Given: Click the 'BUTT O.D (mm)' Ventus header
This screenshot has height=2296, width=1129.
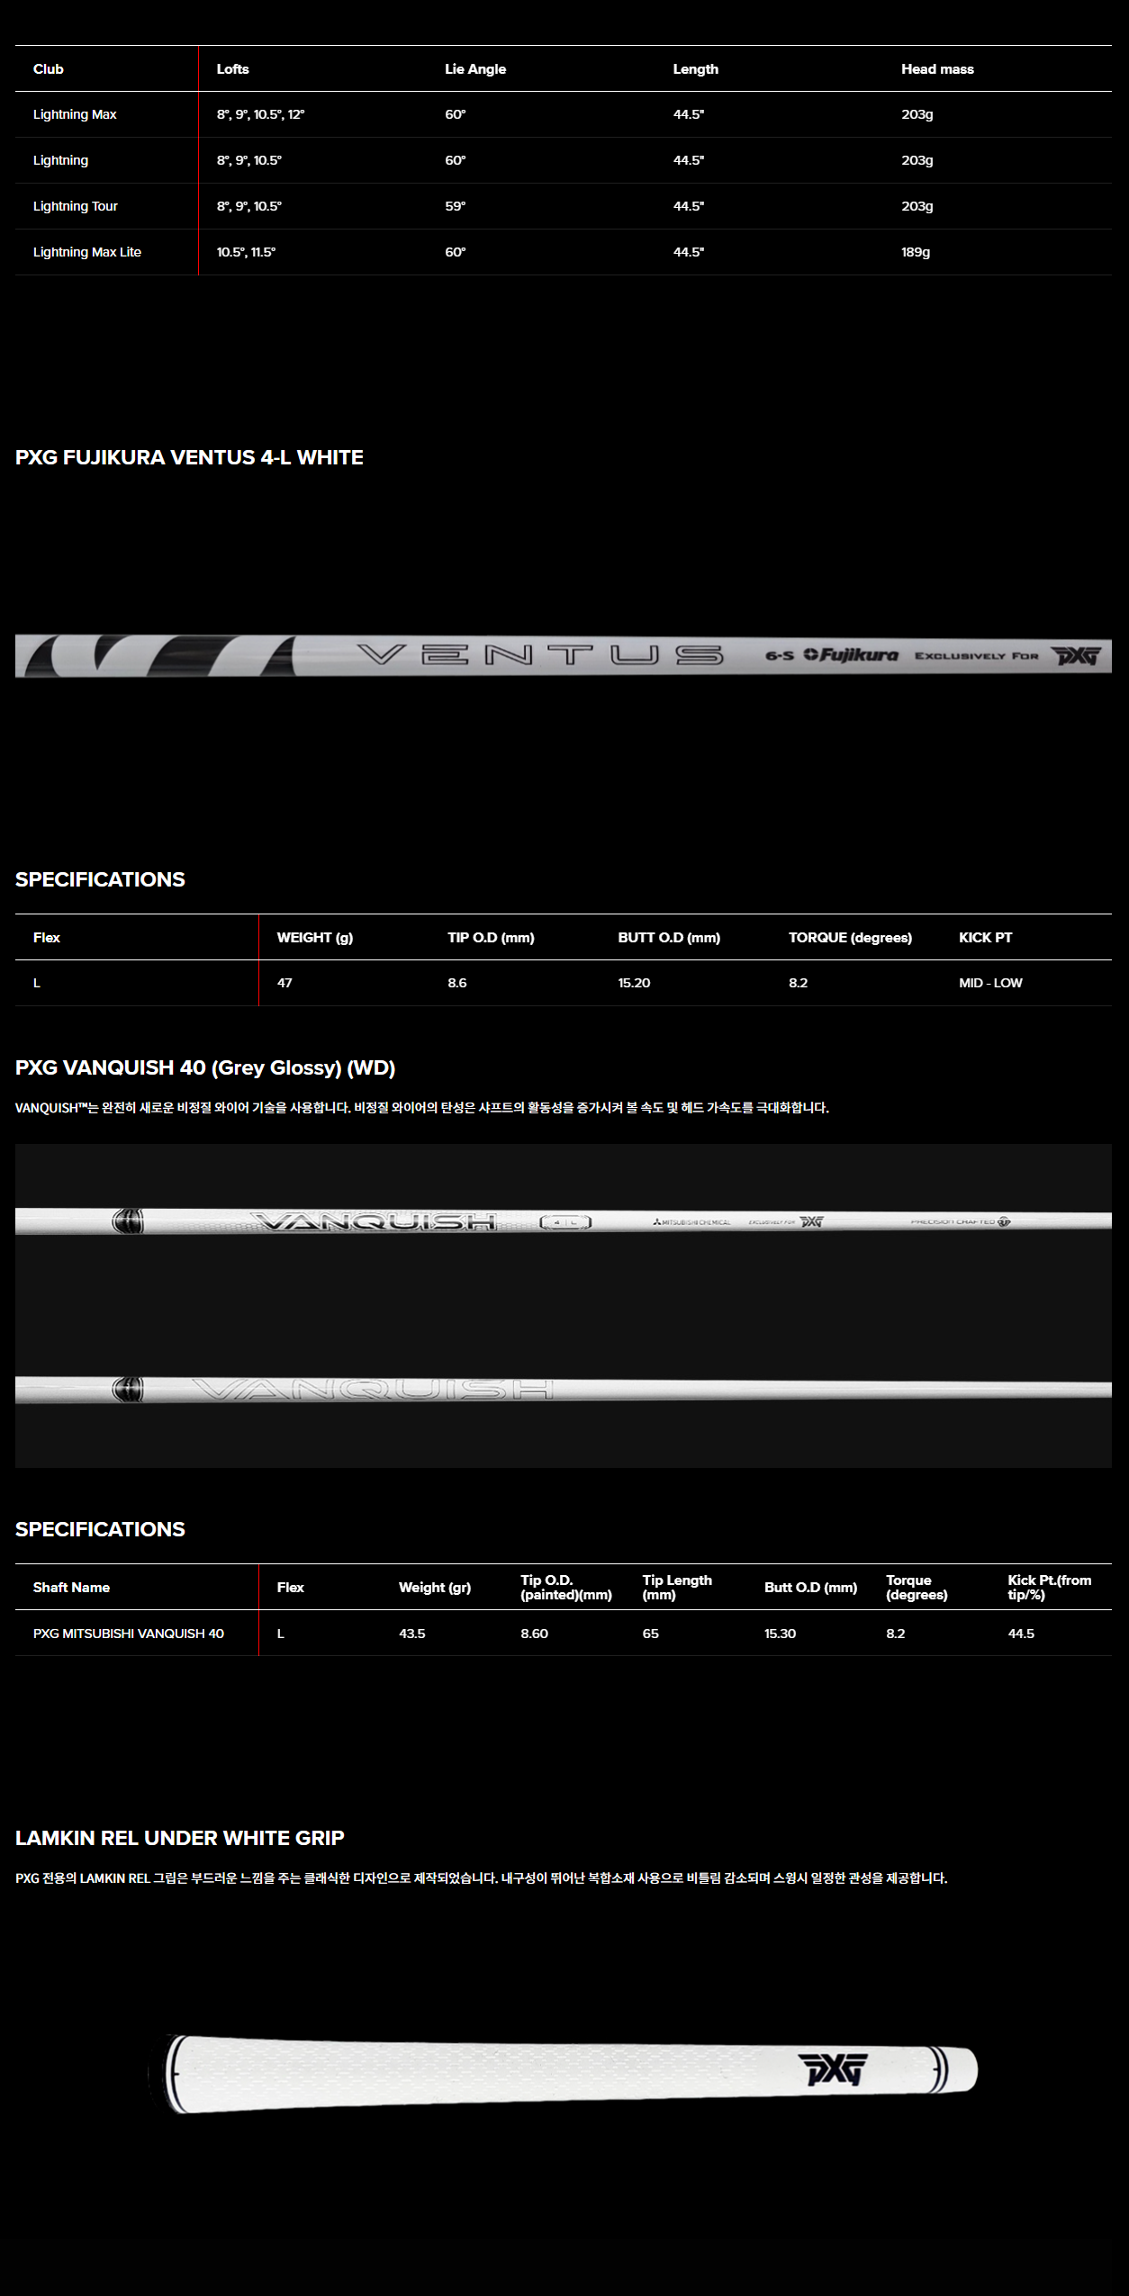Looking at the screenshot, I should (669, 938).
